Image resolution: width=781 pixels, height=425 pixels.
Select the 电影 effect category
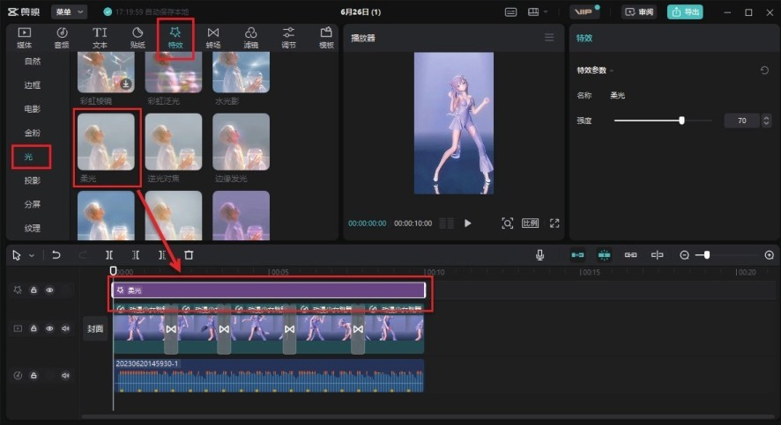click(x=33, y=109)
